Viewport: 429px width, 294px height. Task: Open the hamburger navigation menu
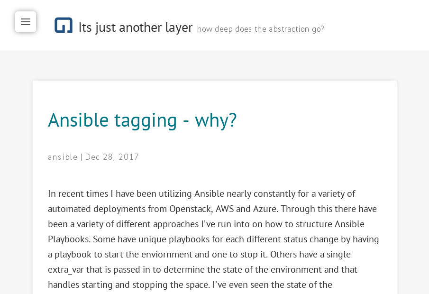26,22
